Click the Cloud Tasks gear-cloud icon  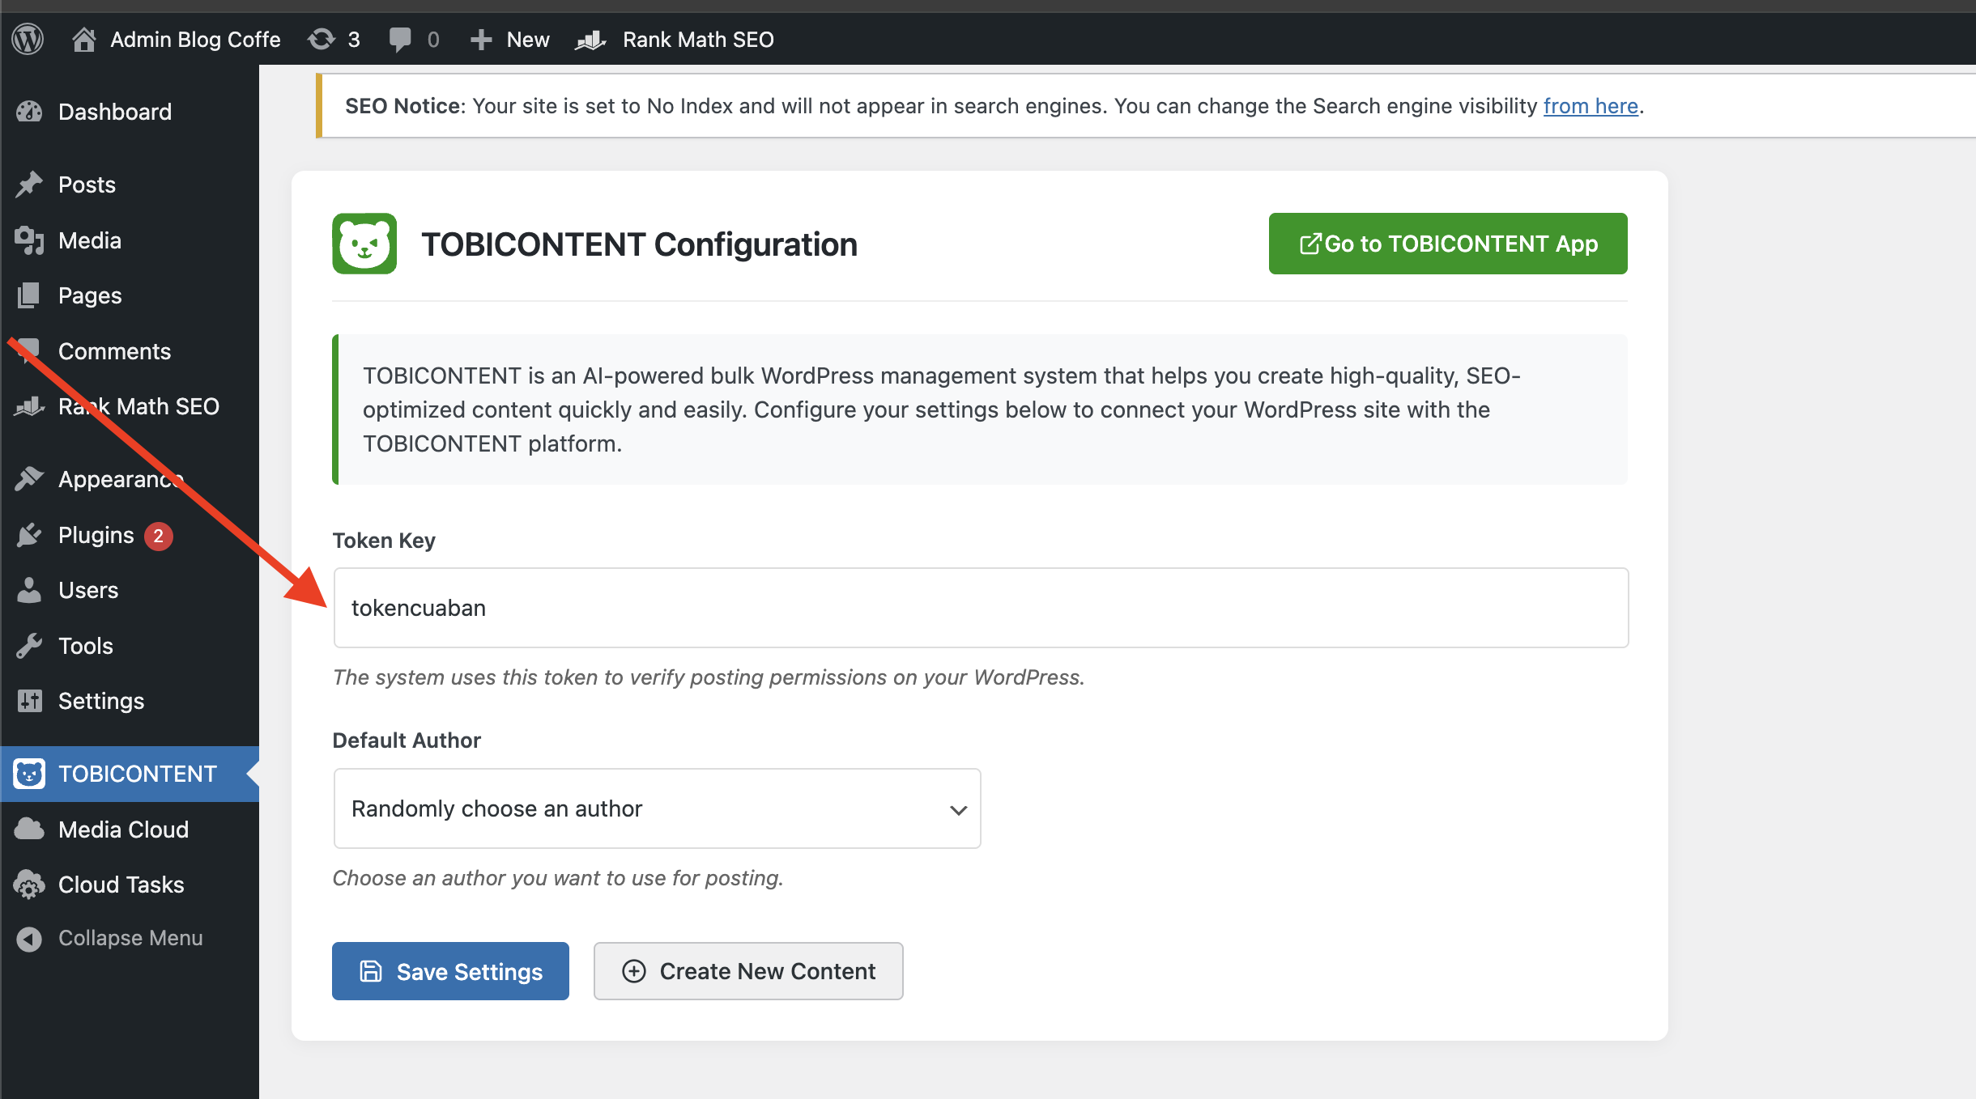click(29, 885)
